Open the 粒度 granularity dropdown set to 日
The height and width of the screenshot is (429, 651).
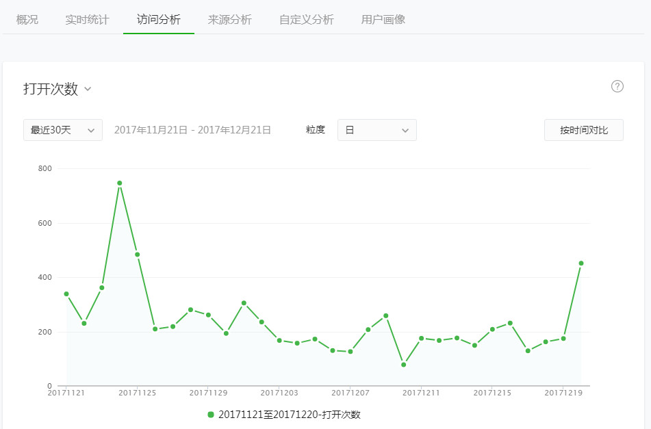pos(377,130)
